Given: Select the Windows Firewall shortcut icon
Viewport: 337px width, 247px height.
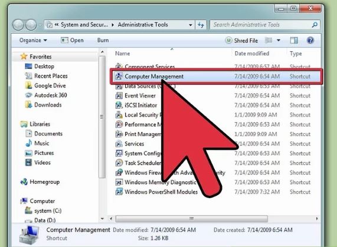Looking at the screenshot, I should (x=119, y=172).
